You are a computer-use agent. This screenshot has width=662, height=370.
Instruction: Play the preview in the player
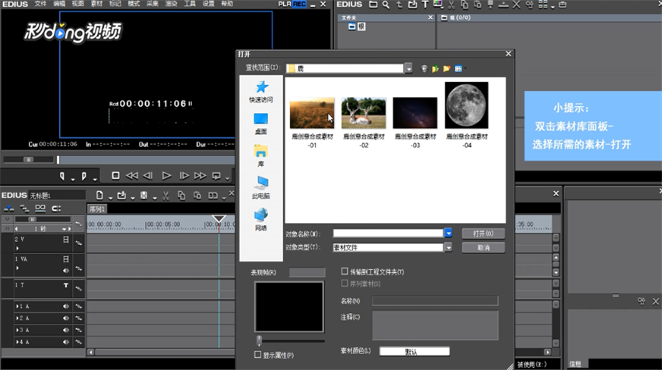(x=166, y=175)
